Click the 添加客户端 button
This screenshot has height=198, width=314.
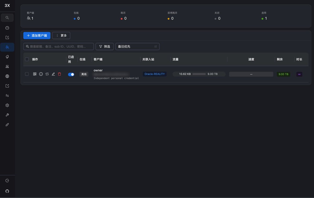coord(37,36)
